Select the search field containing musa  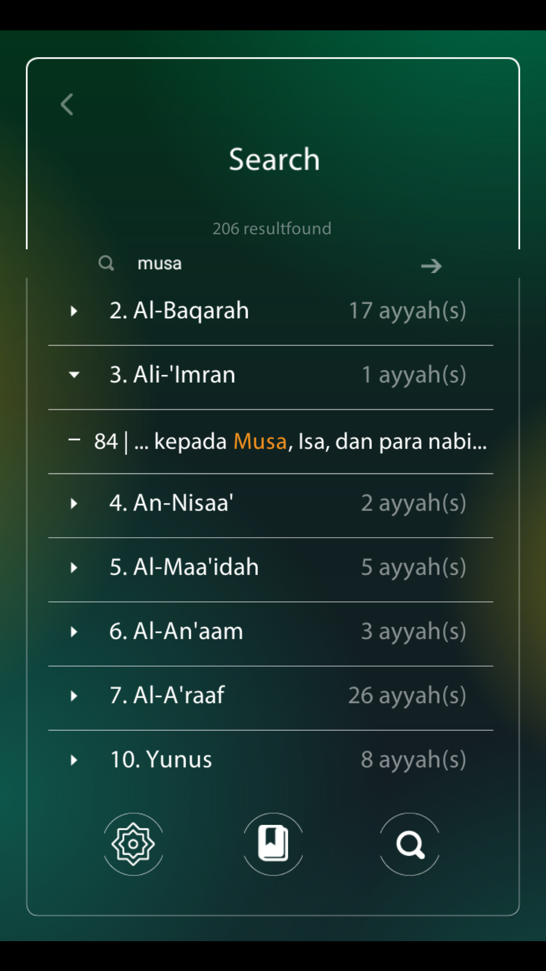[x=273, y=263]
